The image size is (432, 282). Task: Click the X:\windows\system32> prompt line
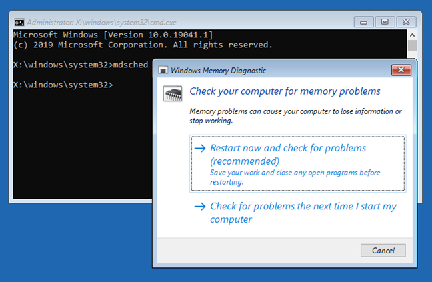[x=63, y=85]
